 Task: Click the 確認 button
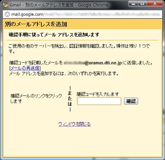[x=131, y=101]
